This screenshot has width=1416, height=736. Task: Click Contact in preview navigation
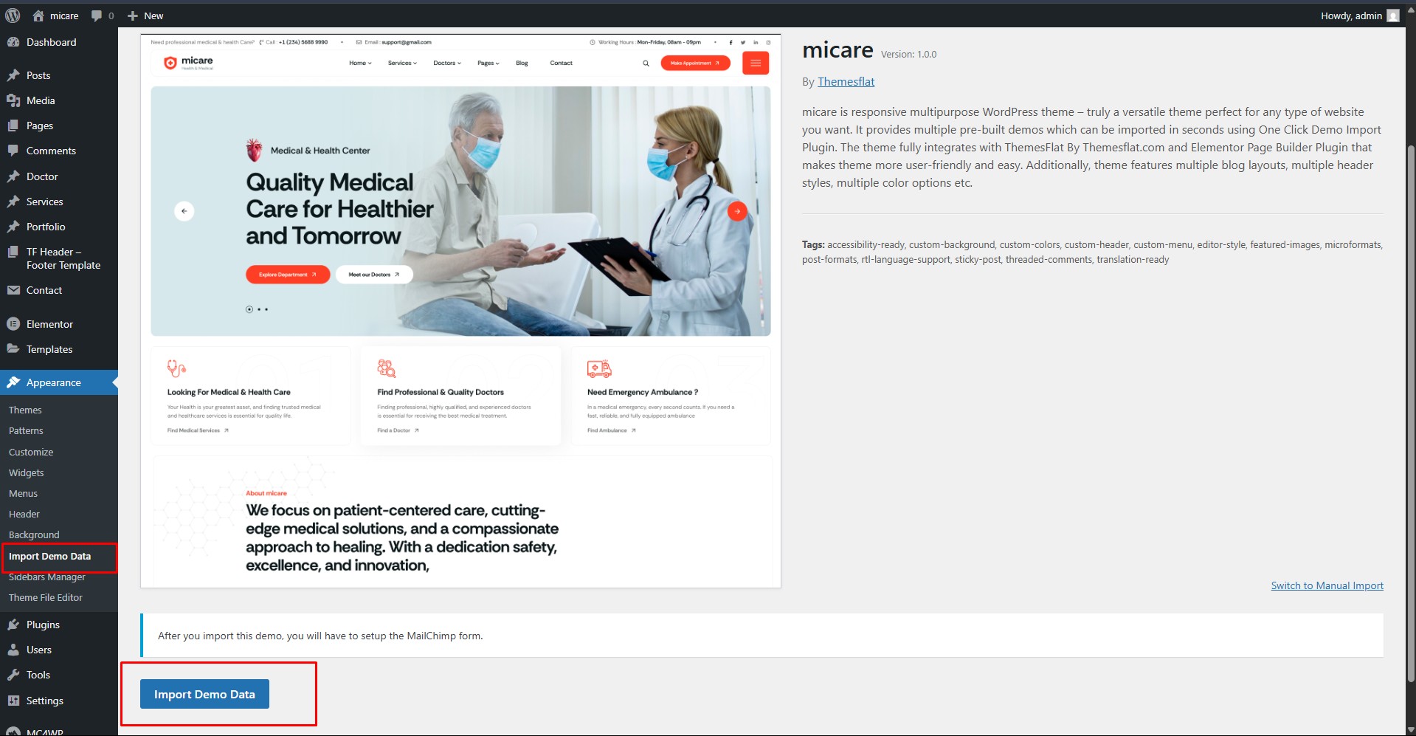point(561,63)
